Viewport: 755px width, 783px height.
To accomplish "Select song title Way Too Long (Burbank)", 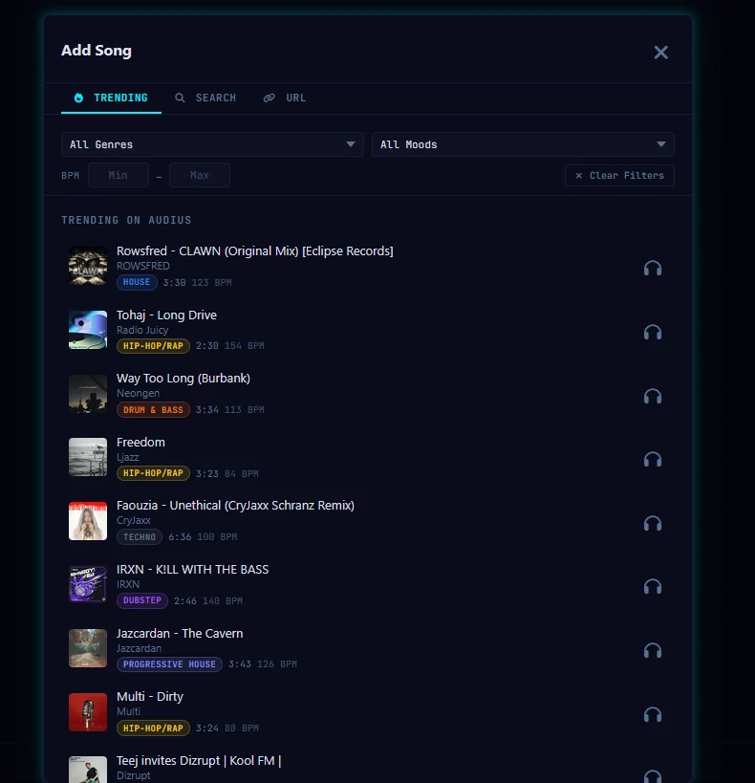I will [x=183, y=379].
